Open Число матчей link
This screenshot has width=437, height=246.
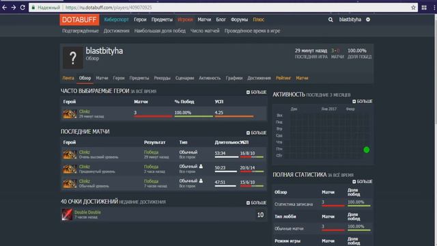(205, 31)
